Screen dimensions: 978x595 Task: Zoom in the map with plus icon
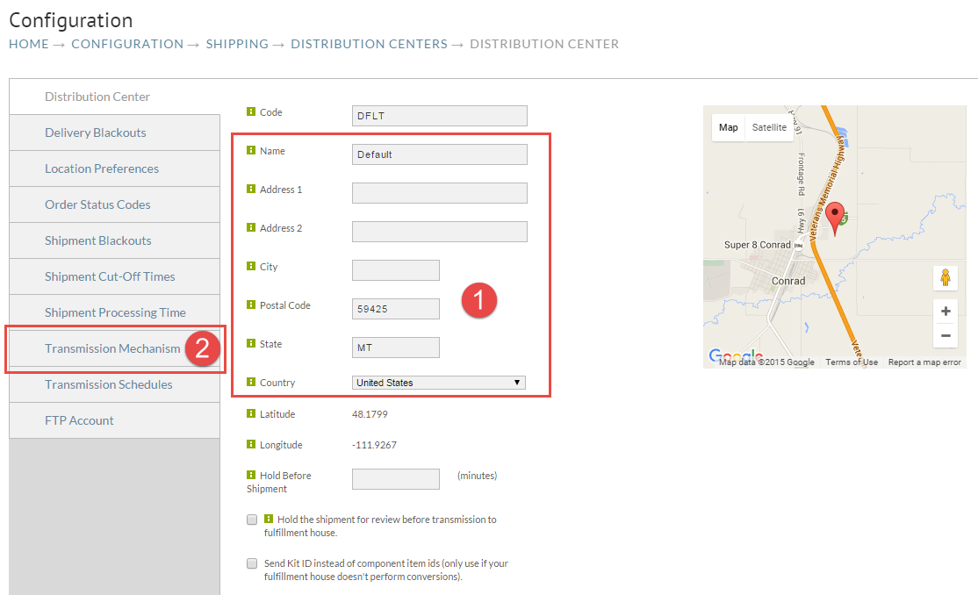[x=946, y=312]
